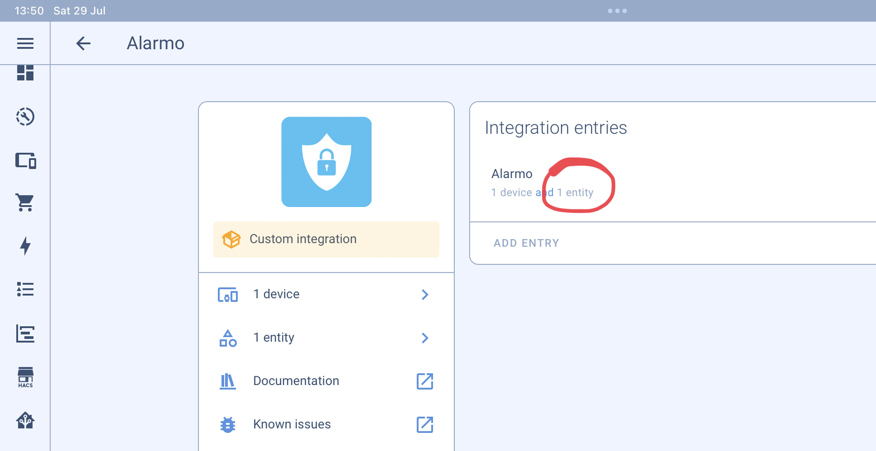876x451 pixels.
Task: Open the 1 device list row
Action: pos(326,295)
